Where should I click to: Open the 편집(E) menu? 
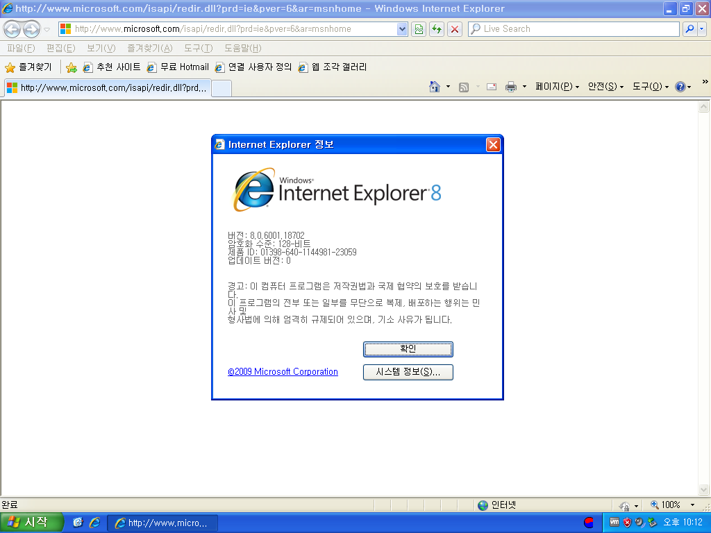pos(61,48)
